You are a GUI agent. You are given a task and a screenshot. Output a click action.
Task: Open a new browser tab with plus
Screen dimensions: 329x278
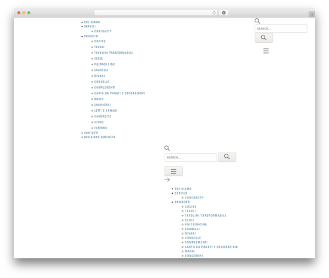pyautogui.click(x=312, y=14)
